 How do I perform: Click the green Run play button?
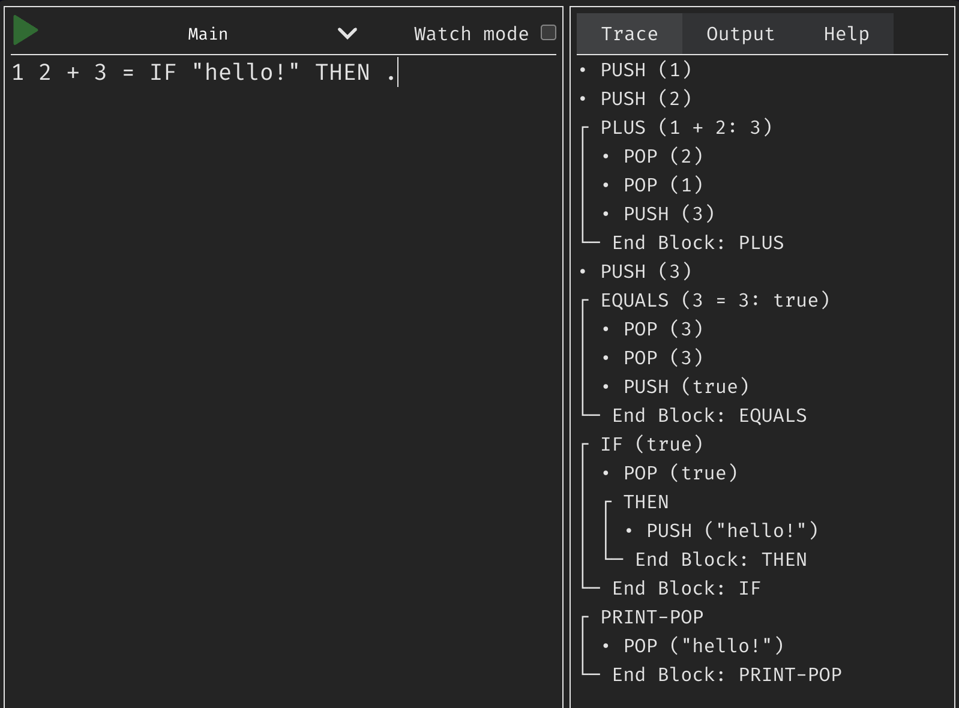25,31
